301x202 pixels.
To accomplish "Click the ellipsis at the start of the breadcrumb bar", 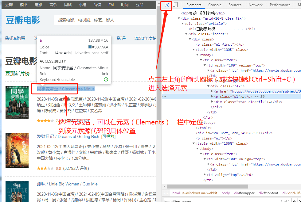I will click(x=166, y=193).
